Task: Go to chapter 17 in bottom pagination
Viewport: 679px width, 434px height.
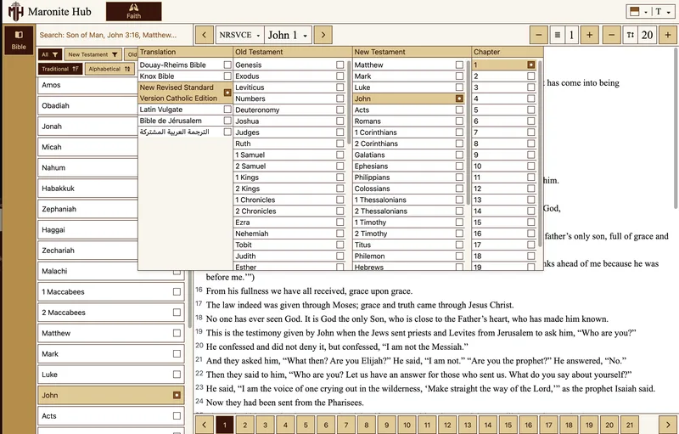Action: click(x=548, y=425)
